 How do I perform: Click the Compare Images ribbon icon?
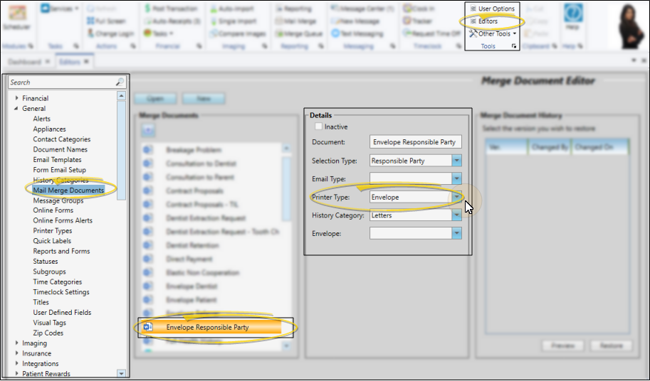[x=215, y=33]
